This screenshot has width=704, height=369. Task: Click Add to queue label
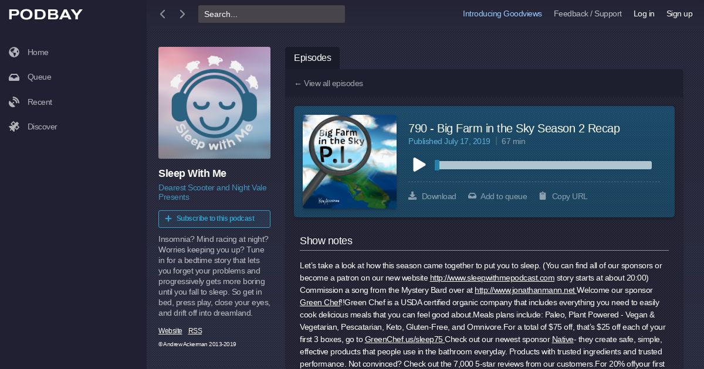point(503,196)
